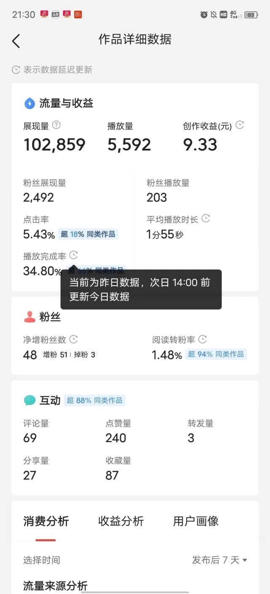Switch to the 用户画像 tab
This screenshot has height=594, width=270.
(x=196, y=521)
